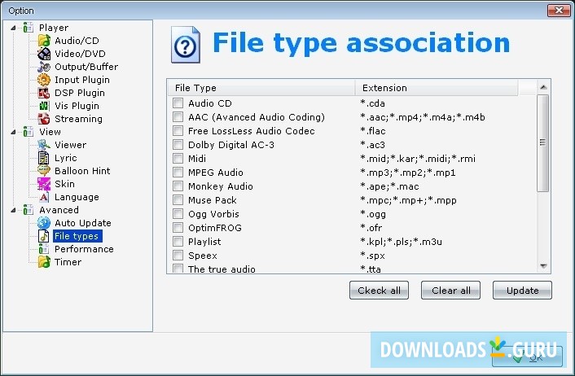This screenshot has width=575, height=376.
Task: Select the Video/DVD film icon
Action: [x=44, y=54]
